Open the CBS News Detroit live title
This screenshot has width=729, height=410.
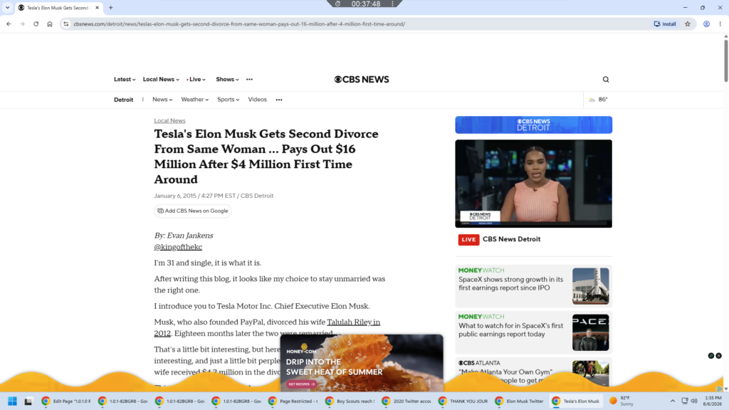pyautogui.click(x=511, y=239)
